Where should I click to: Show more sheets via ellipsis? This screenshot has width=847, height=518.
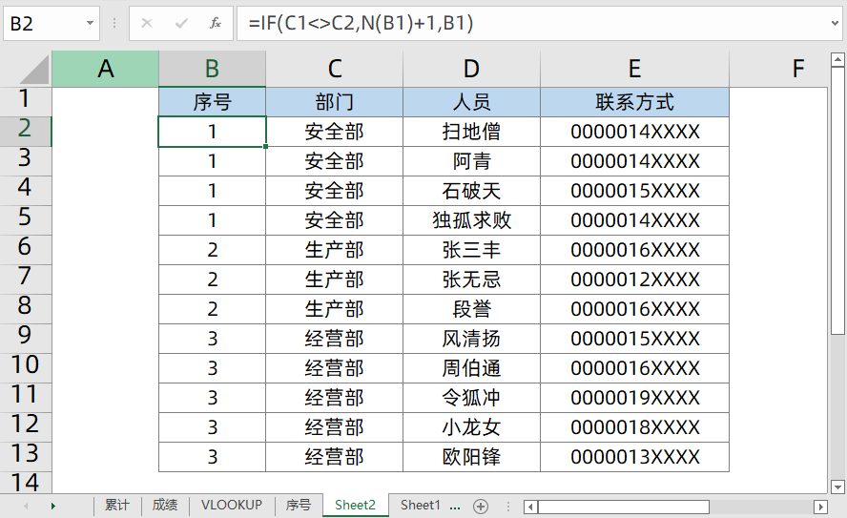coord(455,507)
